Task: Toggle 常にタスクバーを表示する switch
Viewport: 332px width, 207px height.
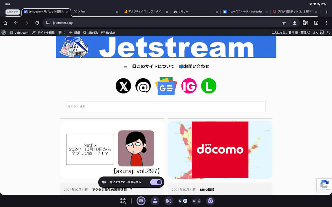Action: (156, 182)
